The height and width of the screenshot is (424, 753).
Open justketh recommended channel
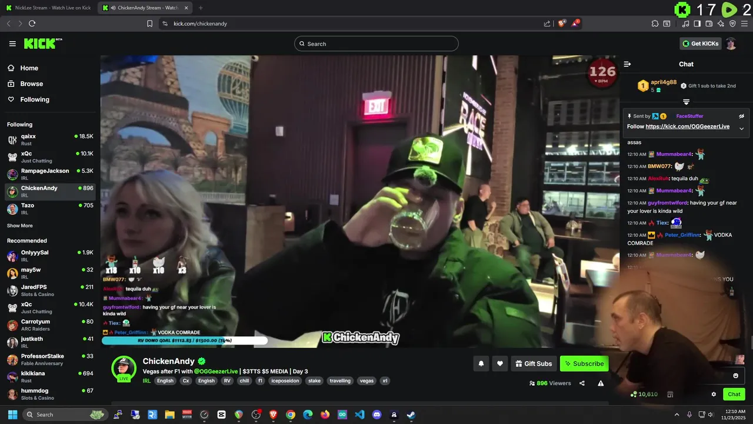point(50,342)
